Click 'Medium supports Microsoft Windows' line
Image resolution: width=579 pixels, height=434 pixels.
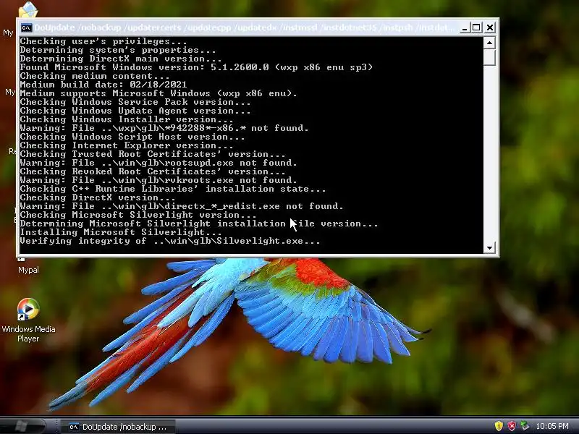159,93
